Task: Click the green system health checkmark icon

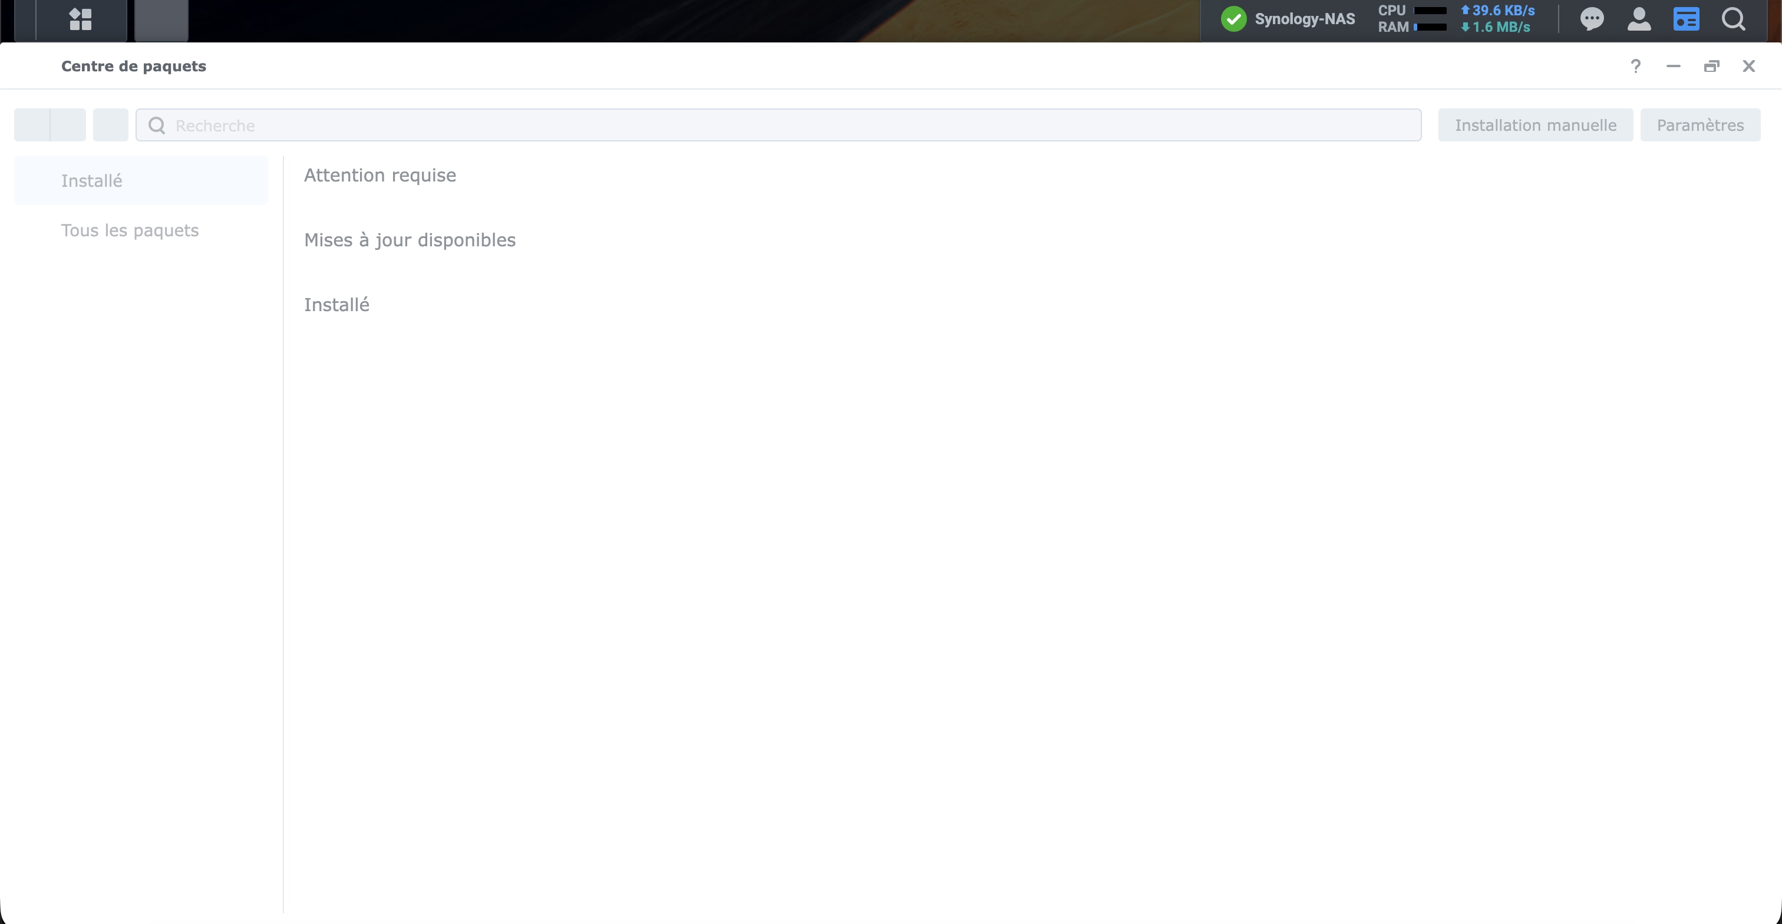Action: pyautogui.click(x=1233, y=19)
